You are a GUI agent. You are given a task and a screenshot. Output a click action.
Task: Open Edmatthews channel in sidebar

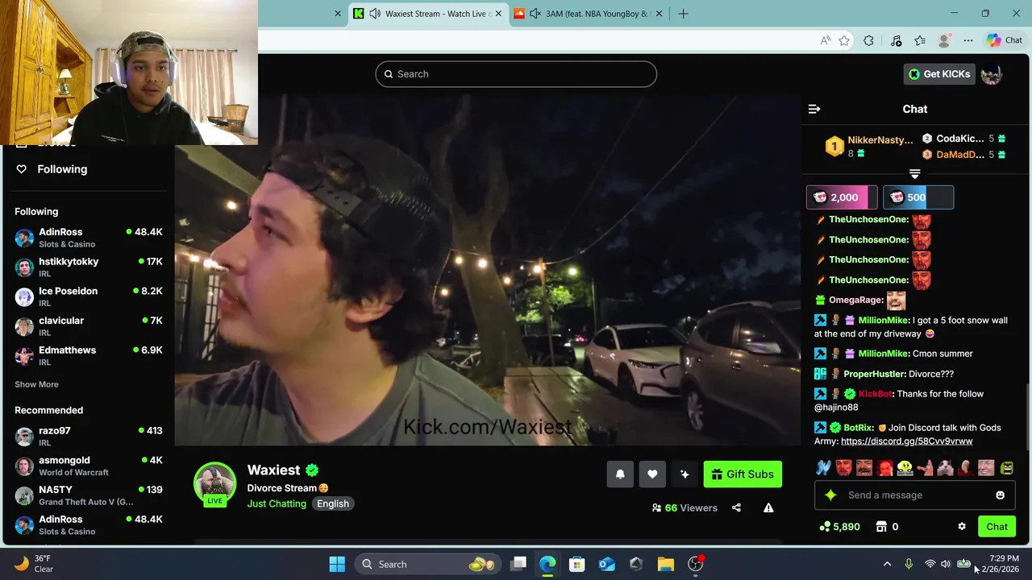click(89, 355)
